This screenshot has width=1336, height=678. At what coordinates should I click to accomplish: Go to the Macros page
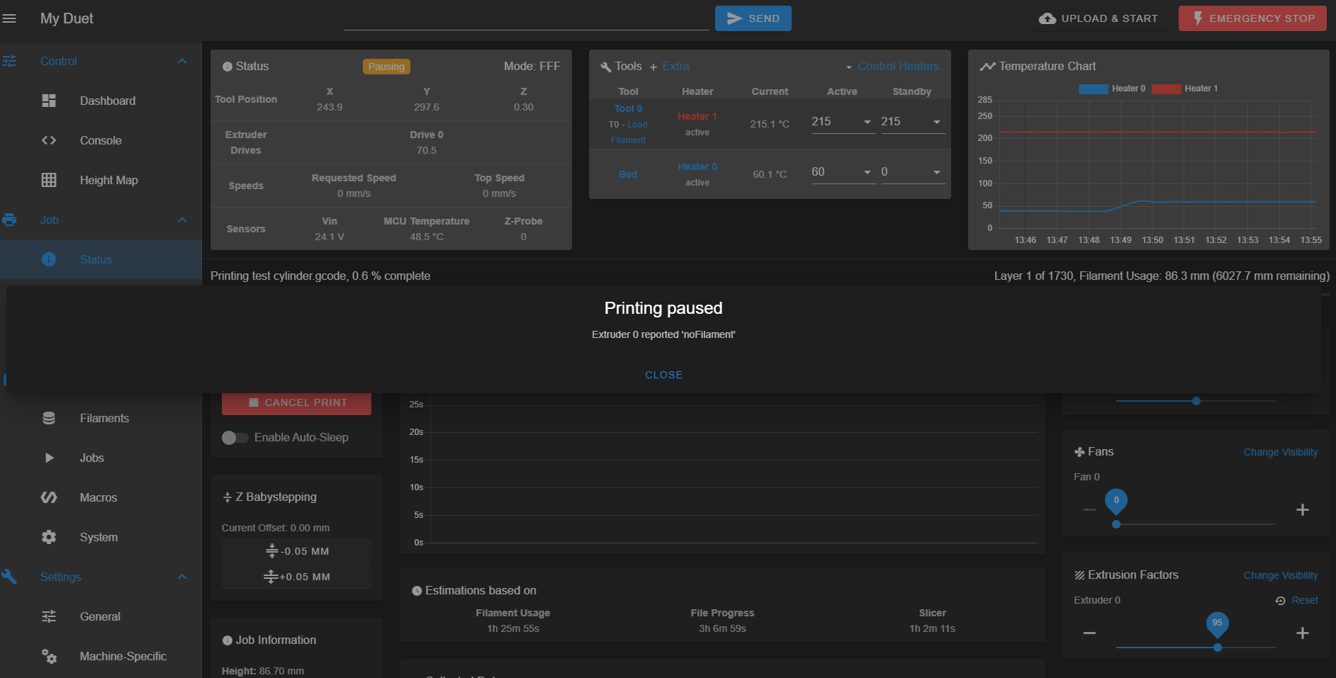[x=101, y=497]
